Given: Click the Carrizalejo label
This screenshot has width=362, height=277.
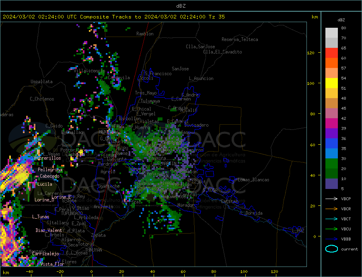Looking at the screenshot, I should pos(46,254).
